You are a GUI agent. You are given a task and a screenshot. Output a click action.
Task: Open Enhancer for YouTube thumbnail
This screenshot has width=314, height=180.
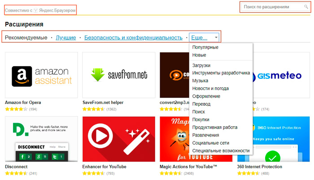[119, 139]
